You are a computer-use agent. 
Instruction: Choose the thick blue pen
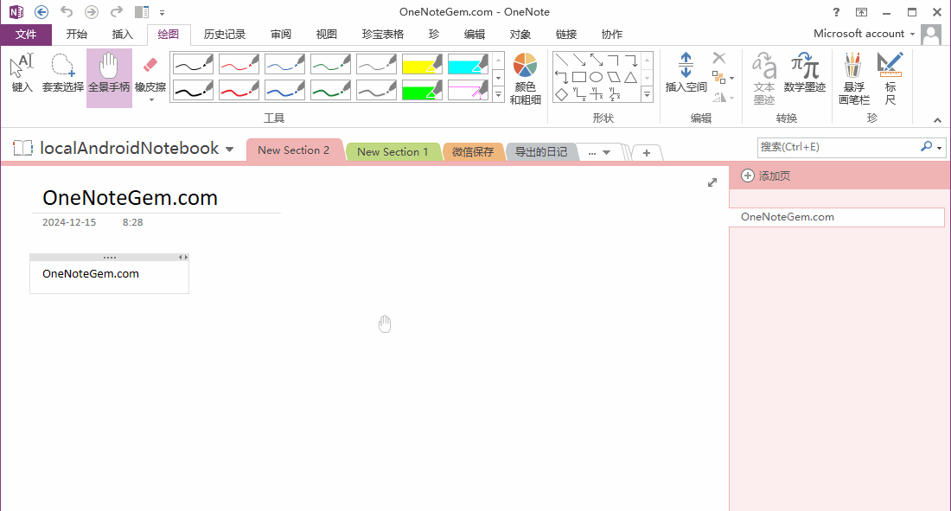coord(284,90)
